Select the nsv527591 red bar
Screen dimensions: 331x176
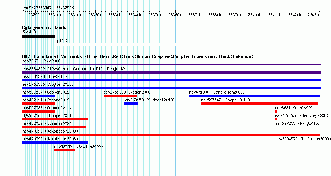click(x=65, y=150)
